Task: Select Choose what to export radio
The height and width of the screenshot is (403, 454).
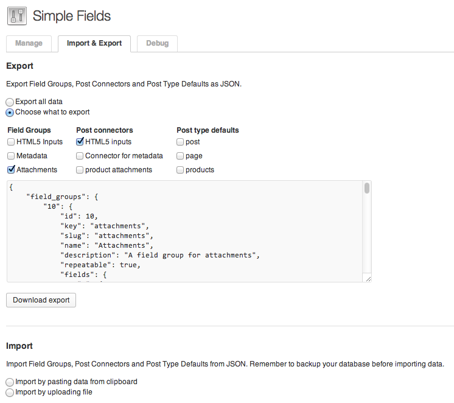Action: pos(10,113)
